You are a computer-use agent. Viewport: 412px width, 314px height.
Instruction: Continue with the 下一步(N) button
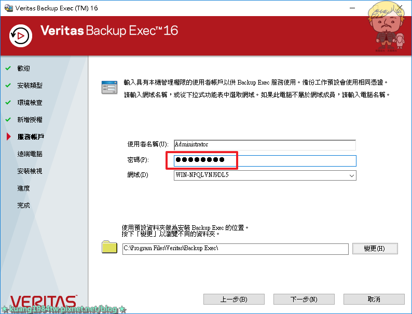pyautogui.click(x=304, y=299)
